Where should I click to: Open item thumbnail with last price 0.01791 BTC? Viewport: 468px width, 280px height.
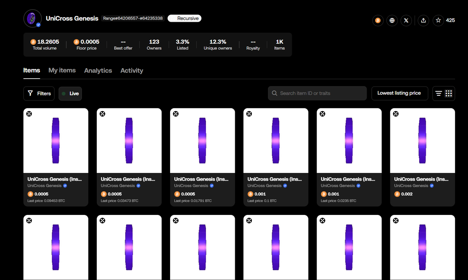[202, 141]
